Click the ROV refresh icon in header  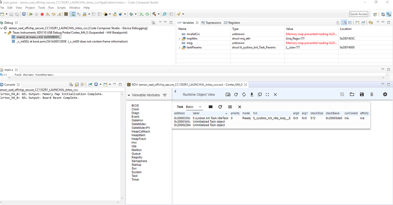[236, 94]
